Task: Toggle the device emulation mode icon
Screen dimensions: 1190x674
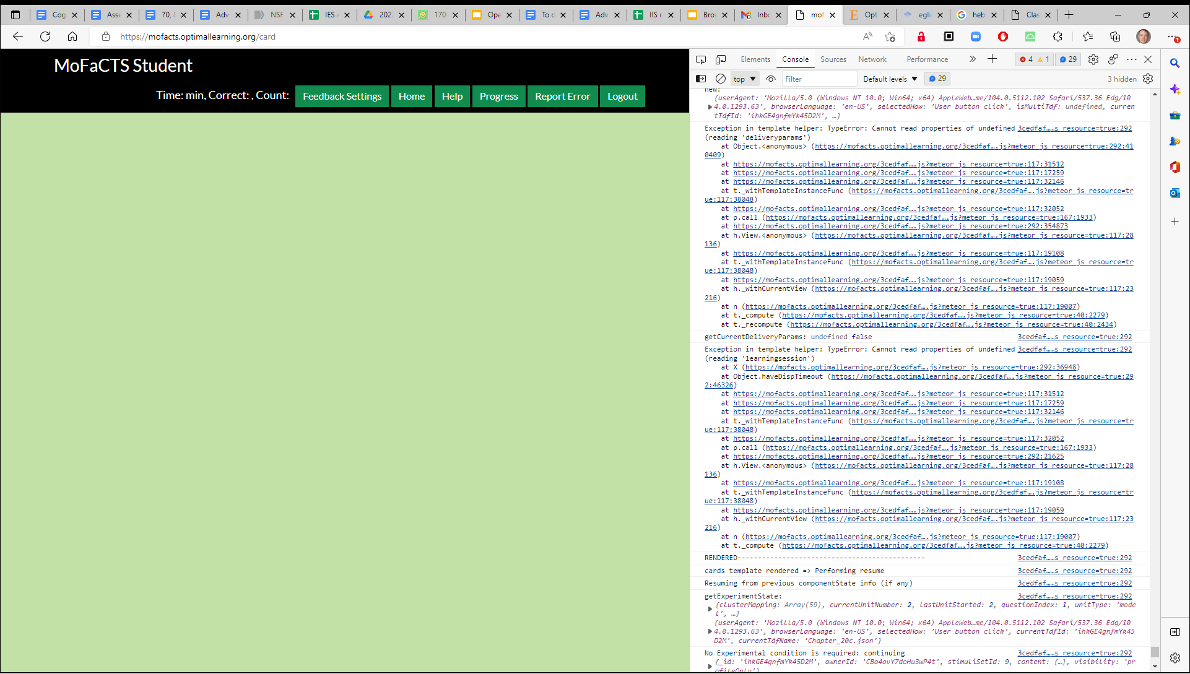Action: tap(720, 59)
